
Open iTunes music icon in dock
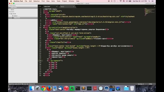[66, 88]
